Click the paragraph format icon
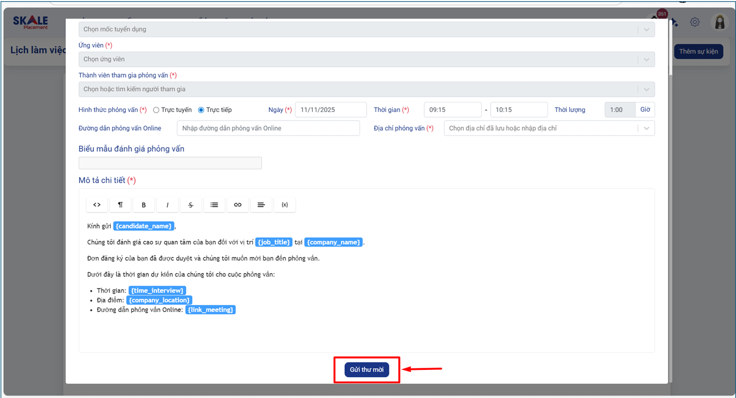The width and height of the screenshot is (736, 398). pyautogui.click(x=120, y=205)
